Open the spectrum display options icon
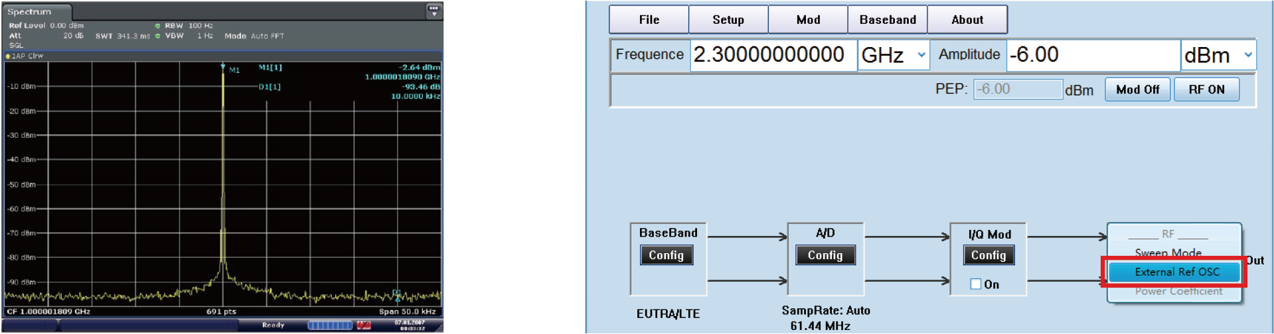 pos(434,11)
